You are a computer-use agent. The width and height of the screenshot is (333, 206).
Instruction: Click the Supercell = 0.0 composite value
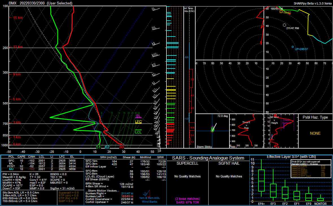(68, 193)
